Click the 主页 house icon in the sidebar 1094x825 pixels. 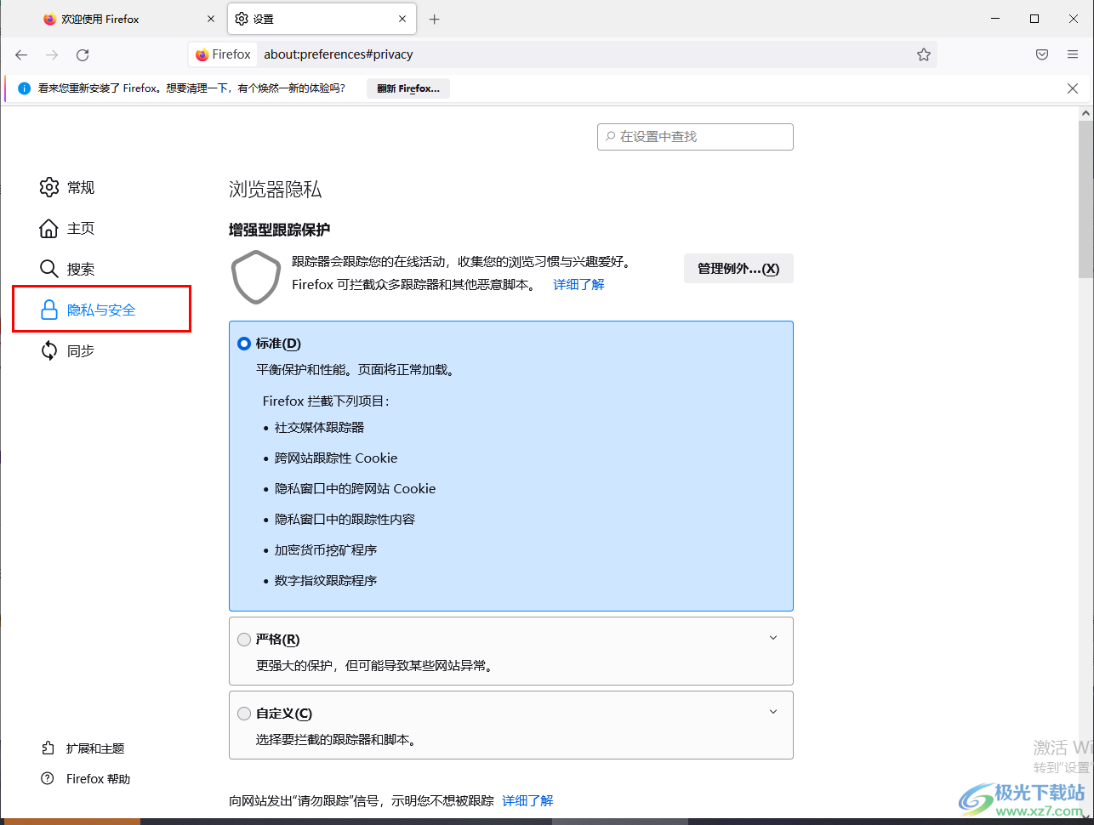point(49,228)
